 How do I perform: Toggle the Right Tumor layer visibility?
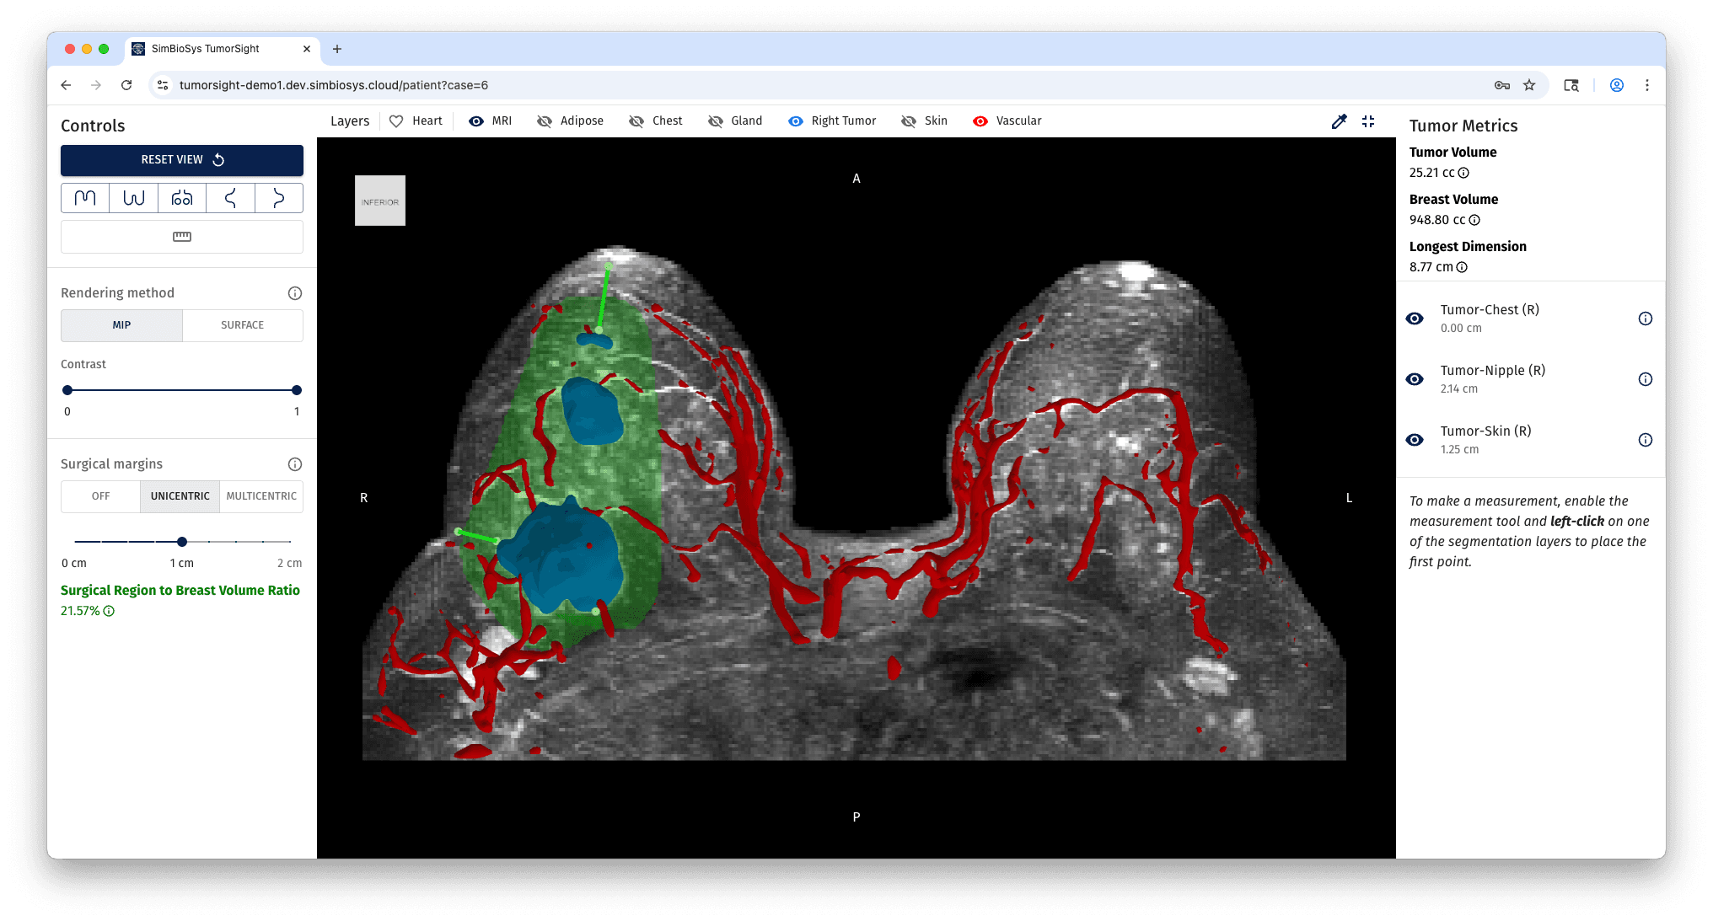pos(796,121)
